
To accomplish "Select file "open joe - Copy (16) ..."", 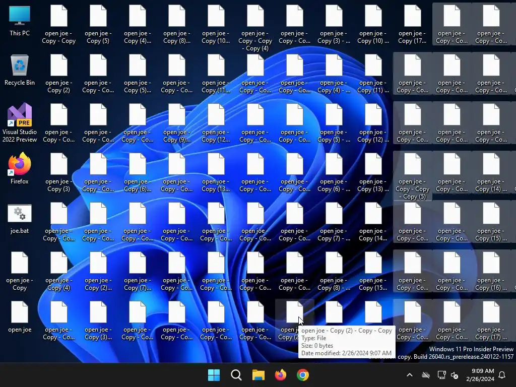I will 491,271.
